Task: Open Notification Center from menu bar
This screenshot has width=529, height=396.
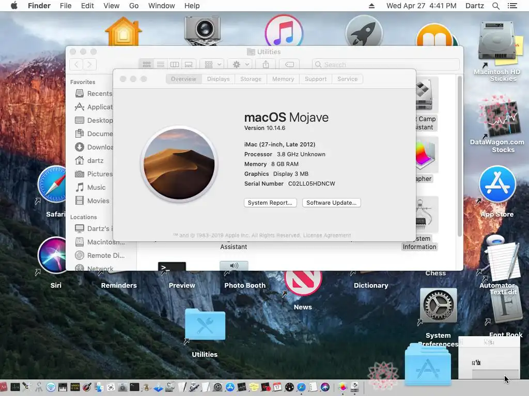Action: click(x=512, y=6)
